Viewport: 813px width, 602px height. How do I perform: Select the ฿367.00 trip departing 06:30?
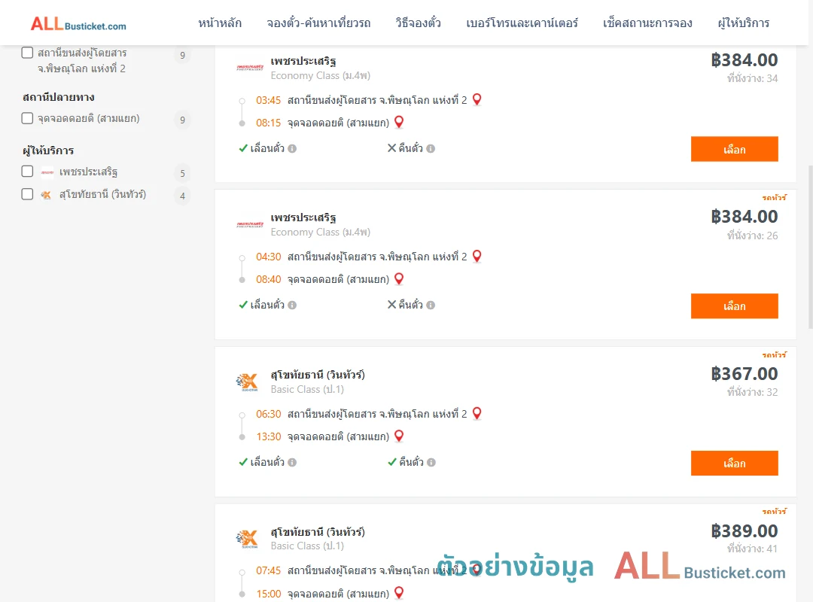pyautogui.click(x=734, y=463)
